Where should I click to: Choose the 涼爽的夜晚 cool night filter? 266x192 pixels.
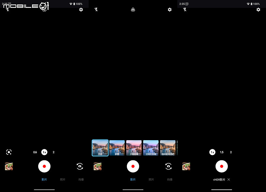pos(151,148)
